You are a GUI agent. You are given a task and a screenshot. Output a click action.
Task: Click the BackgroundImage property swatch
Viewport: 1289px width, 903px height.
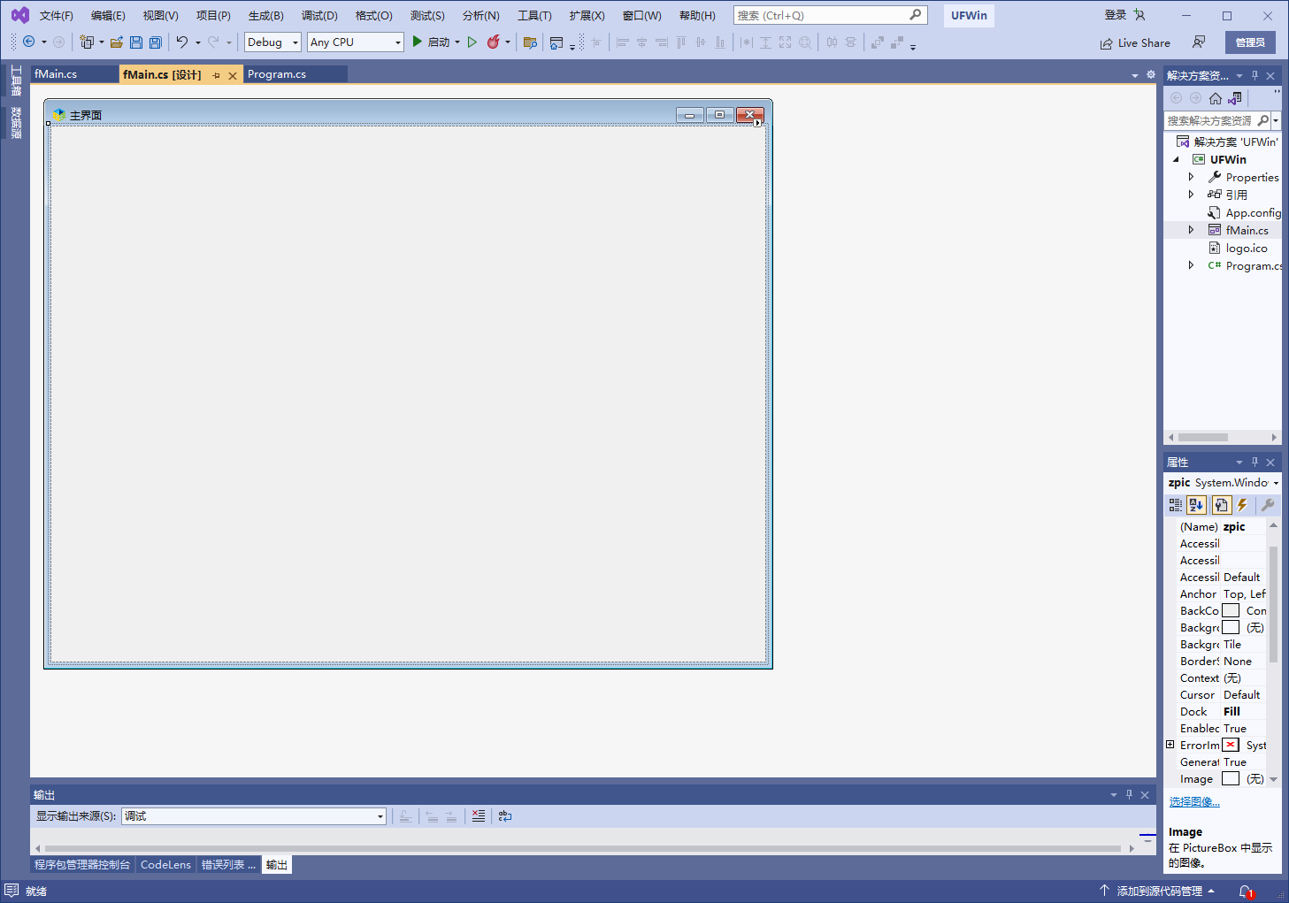click(1231, 627)
